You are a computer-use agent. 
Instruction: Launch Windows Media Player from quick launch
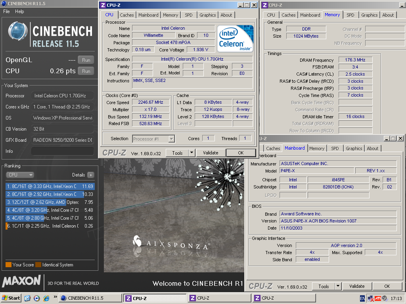(37, 298)
